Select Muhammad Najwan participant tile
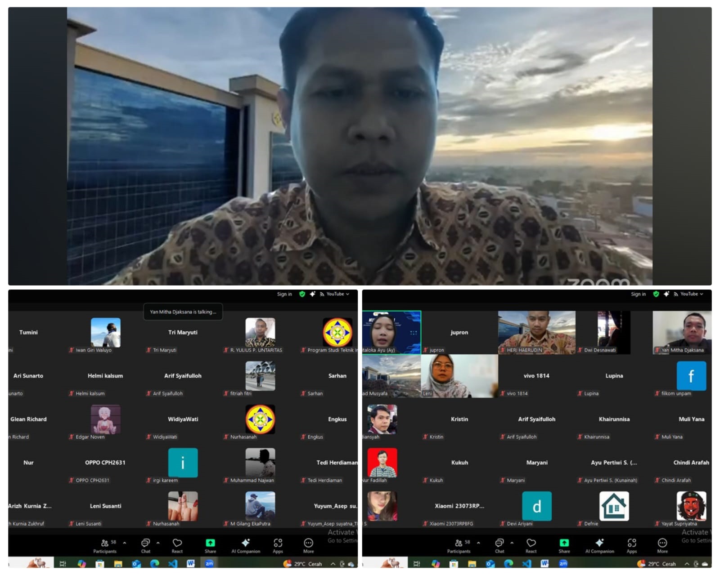Viewport: 720px width, 575px height. click(x=260, y=463)
